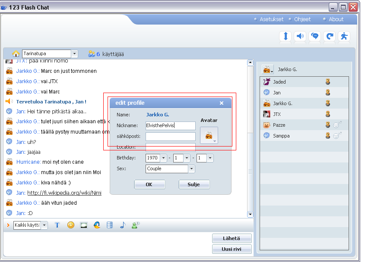Open the Asetukset menu
The width and height of the screenshot is (384, 262).
(x=271, y=19)
